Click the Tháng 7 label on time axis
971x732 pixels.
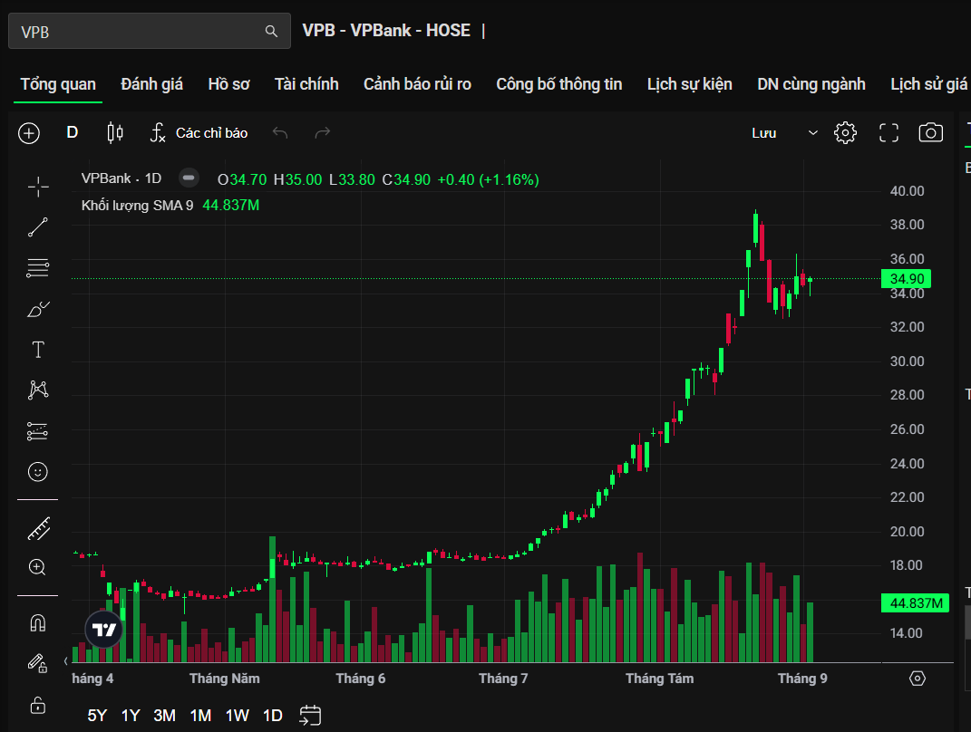[x=503, y=679]
